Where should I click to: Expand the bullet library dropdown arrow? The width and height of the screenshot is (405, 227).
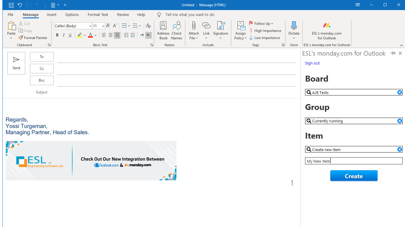[x=129, y=26]
